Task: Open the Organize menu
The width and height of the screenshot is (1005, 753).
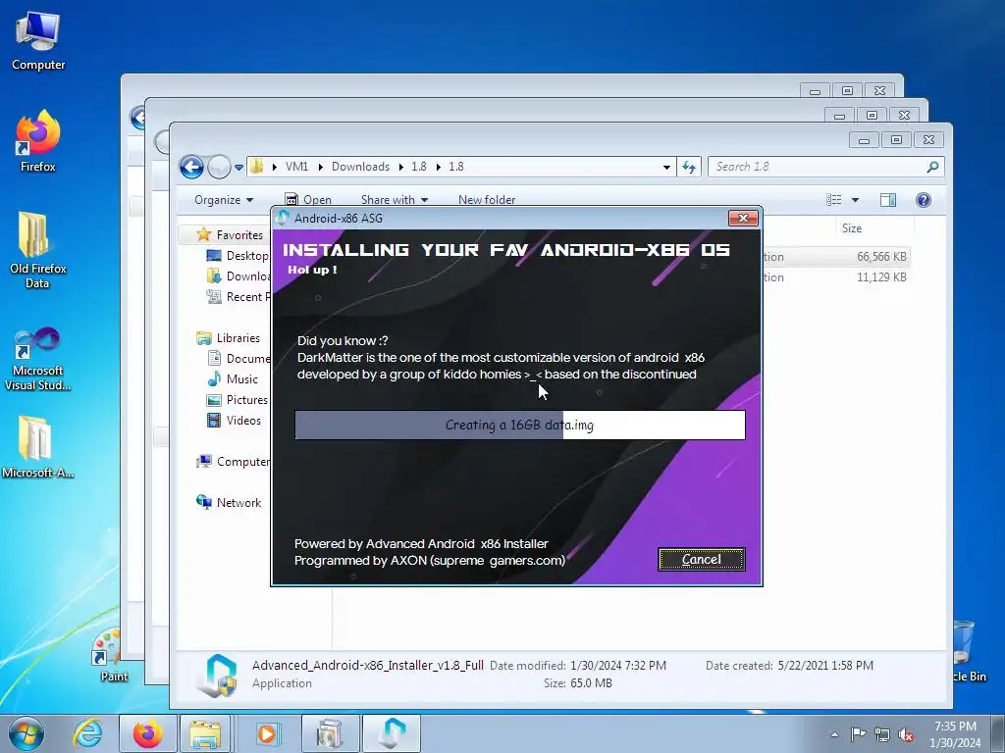Action: pos(224,200)
